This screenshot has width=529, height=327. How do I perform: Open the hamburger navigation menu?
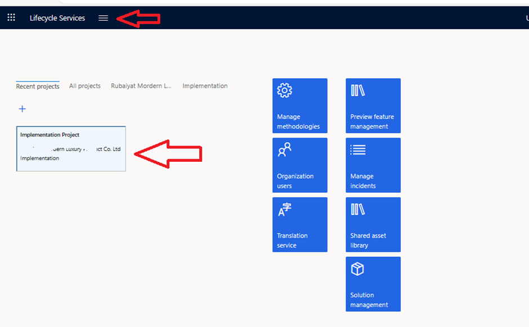point(103,18)
